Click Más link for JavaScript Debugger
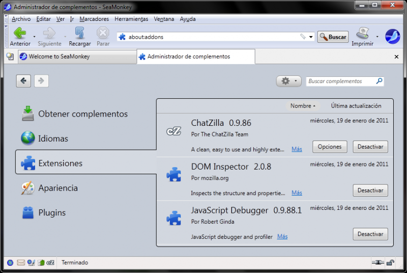407x273 pixels. [282, 236]
